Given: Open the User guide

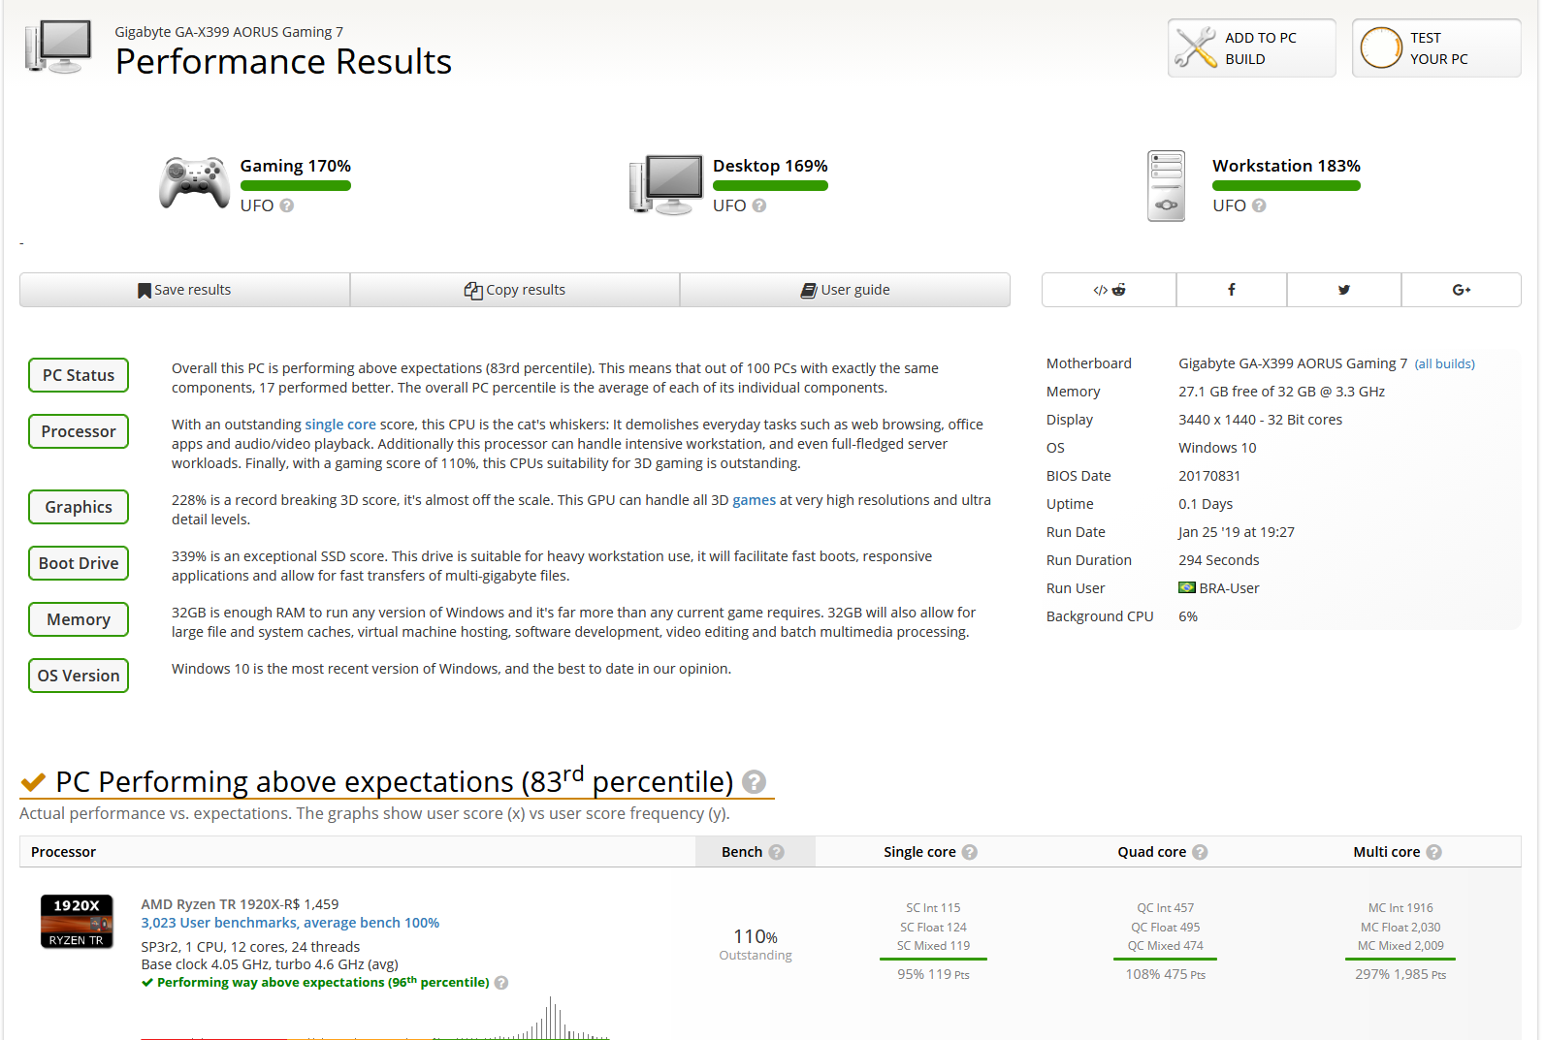Looking at the screenshot, I should point(845,290).
